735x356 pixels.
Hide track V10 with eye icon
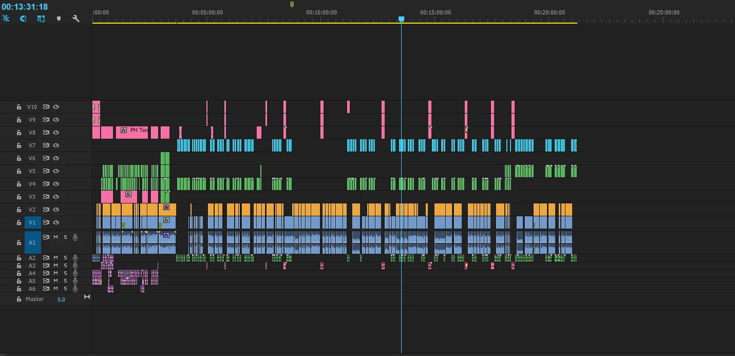click(x=56, y=107)
